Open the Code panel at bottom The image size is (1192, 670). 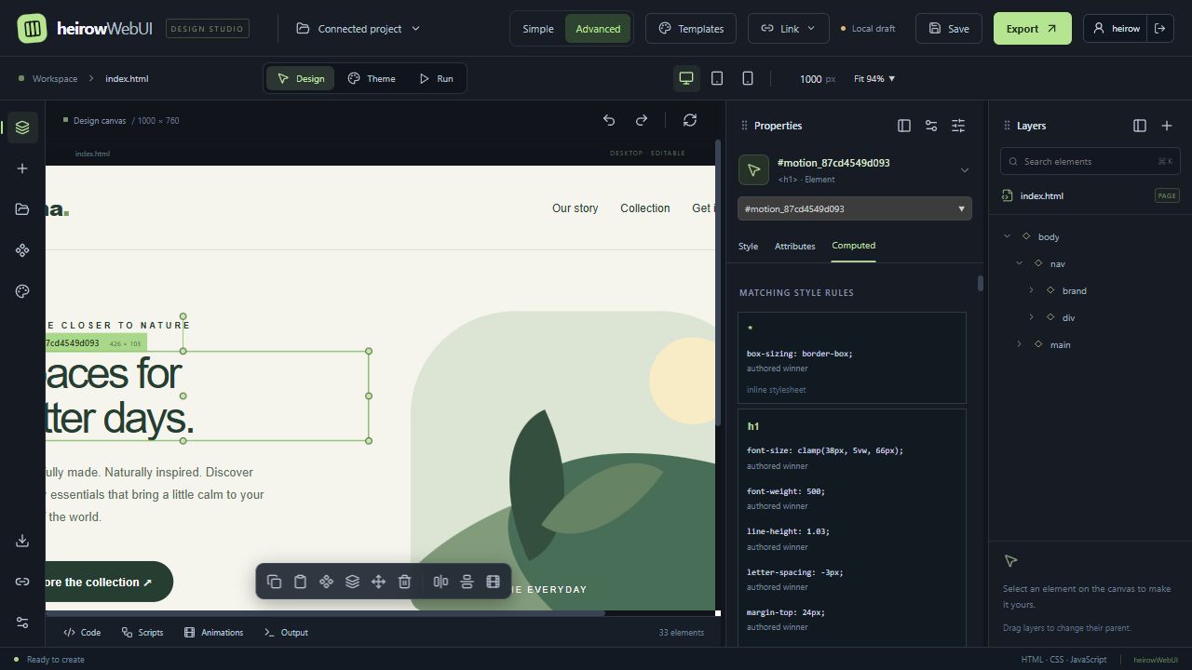[82, 633]
